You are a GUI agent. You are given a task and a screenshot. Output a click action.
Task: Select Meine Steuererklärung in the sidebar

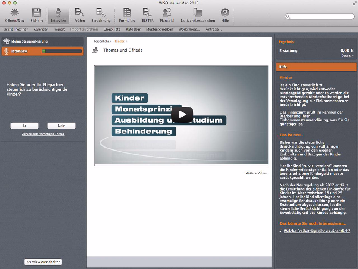(43, 41)
